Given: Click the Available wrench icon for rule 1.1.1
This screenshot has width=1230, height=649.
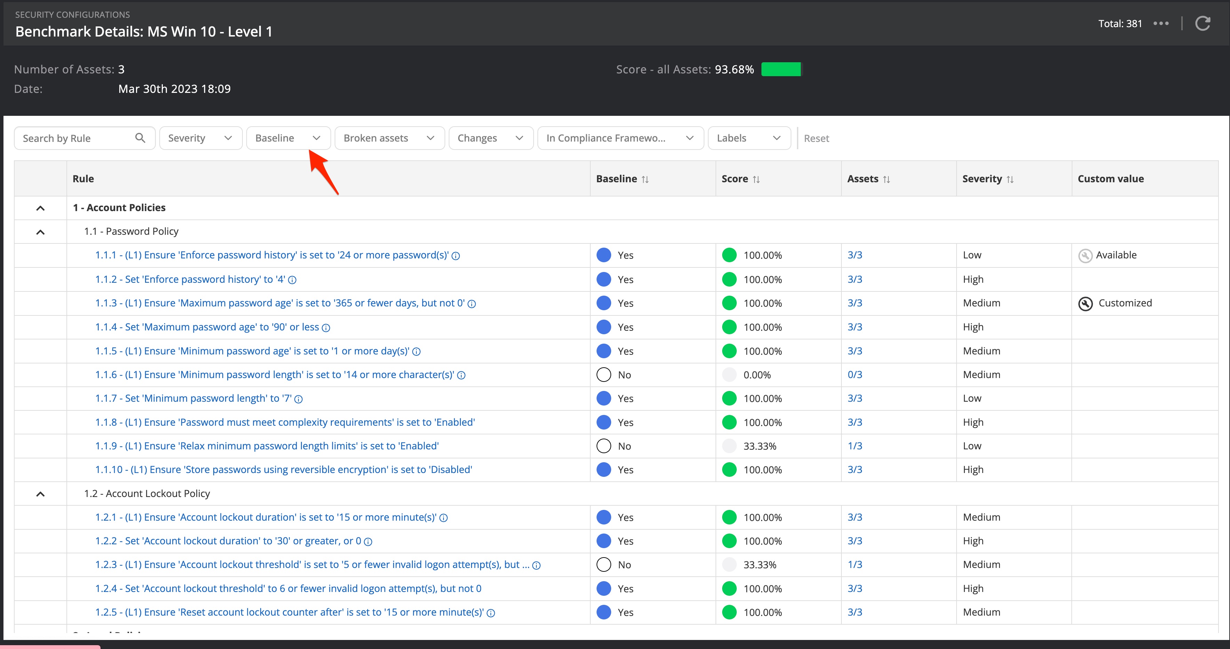Looking at the screenshot, I should point(1085,256).
